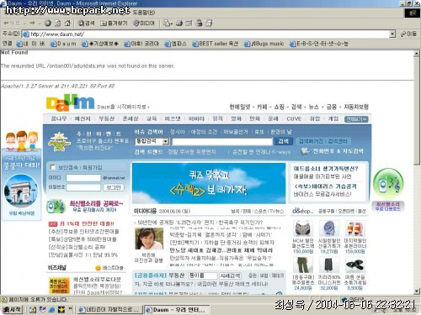Expand the 통합검색 search type dropdown
This screenshot has height=315, width=421.
(166, 141)
